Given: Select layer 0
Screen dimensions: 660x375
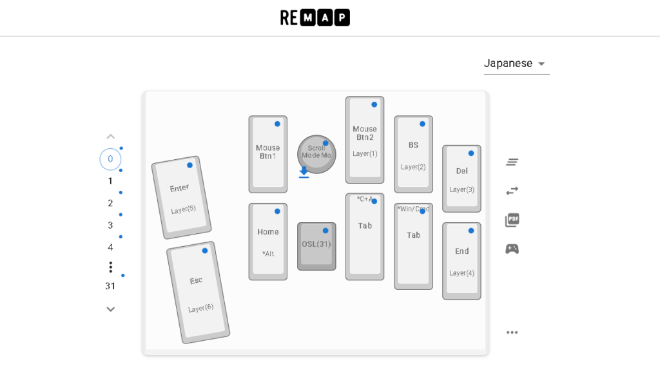Looking at the screenshot, I should click(110, 159).
